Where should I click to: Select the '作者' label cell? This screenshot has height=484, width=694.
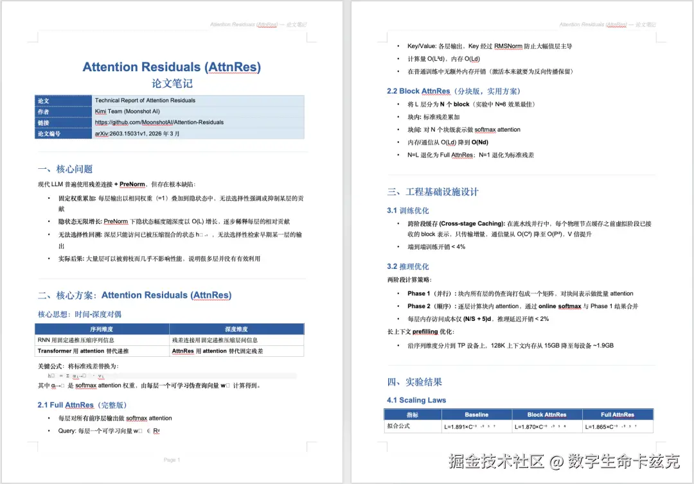[x=63, y=112]
